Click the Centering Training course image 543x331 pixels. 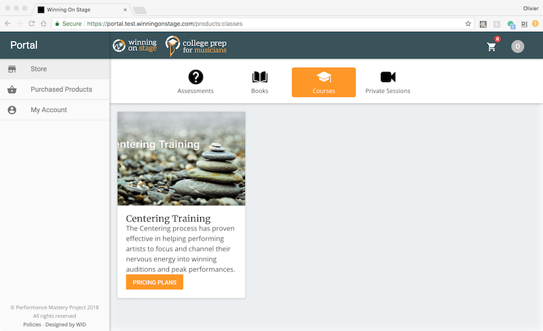[181, 159]
